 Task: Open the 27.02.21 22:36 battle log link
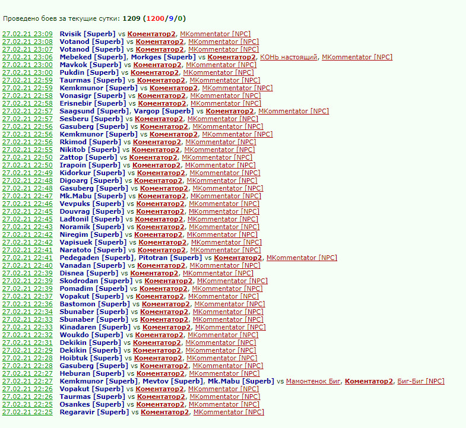click(27, 305)
